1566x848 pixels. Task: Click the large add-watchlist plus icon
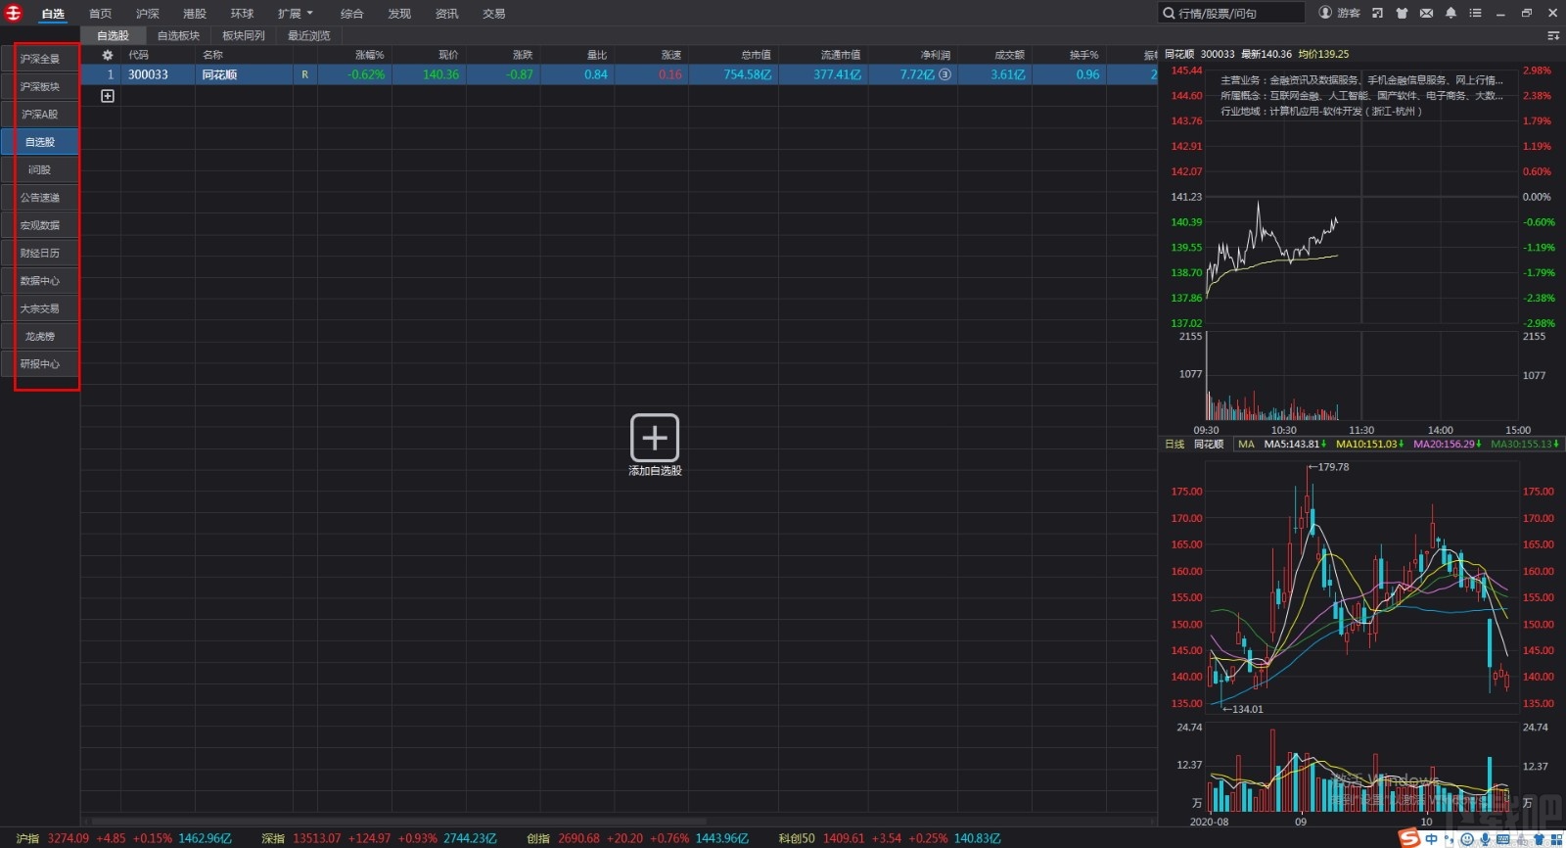click(x=655, y=437)
